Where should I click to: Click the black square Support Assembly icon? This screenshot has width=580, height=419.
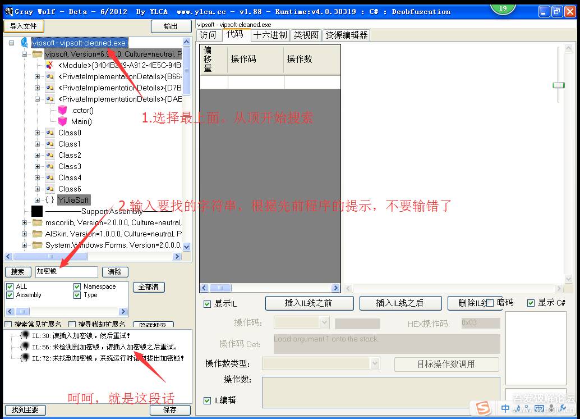37,211
